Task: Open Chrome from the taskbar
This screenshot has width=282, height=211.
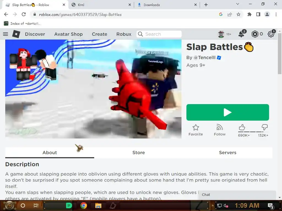Action: point(84,206)
